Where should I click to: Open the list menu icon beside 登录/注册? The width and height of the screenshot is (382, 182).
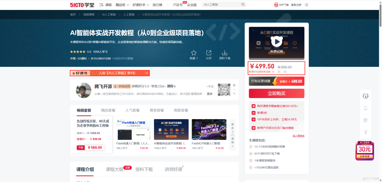[x=307, y=5]
